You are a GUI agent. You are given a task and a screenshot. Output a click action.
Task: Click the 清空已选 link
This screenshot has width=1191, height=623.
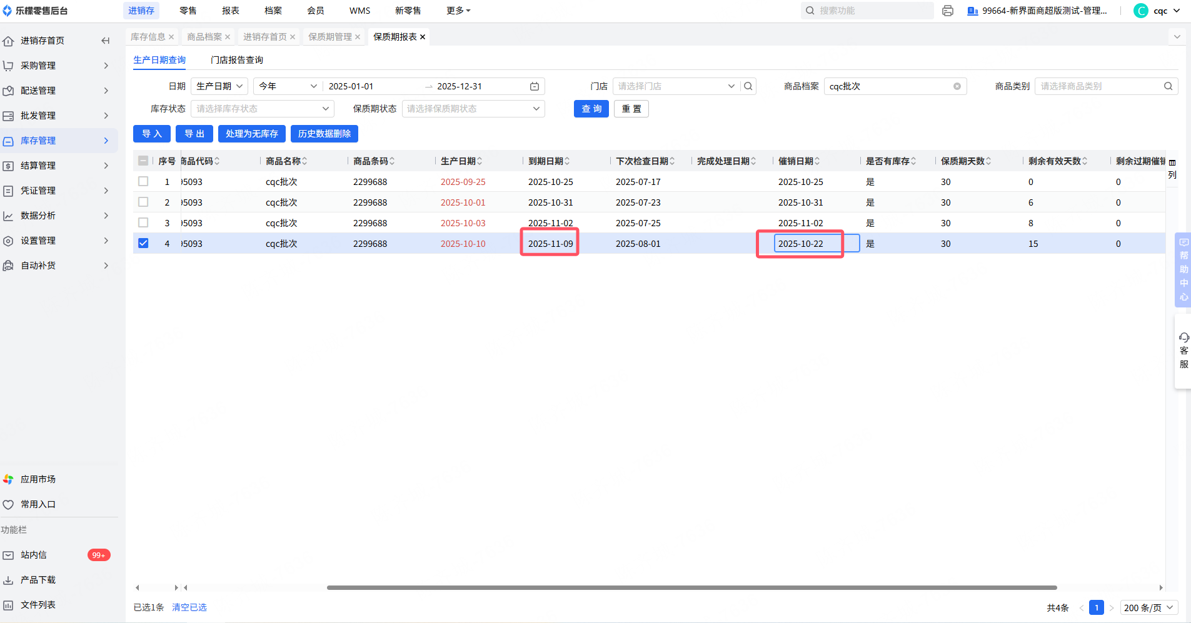pos(189,607)
